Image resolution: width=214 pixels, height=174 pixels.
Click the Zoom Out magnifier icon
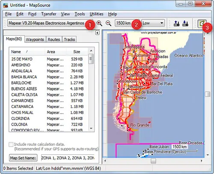108,23
